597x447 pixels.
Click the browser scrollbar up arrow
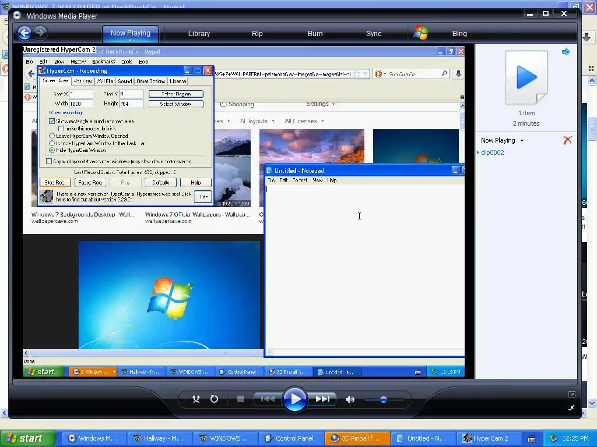[592, 80]
